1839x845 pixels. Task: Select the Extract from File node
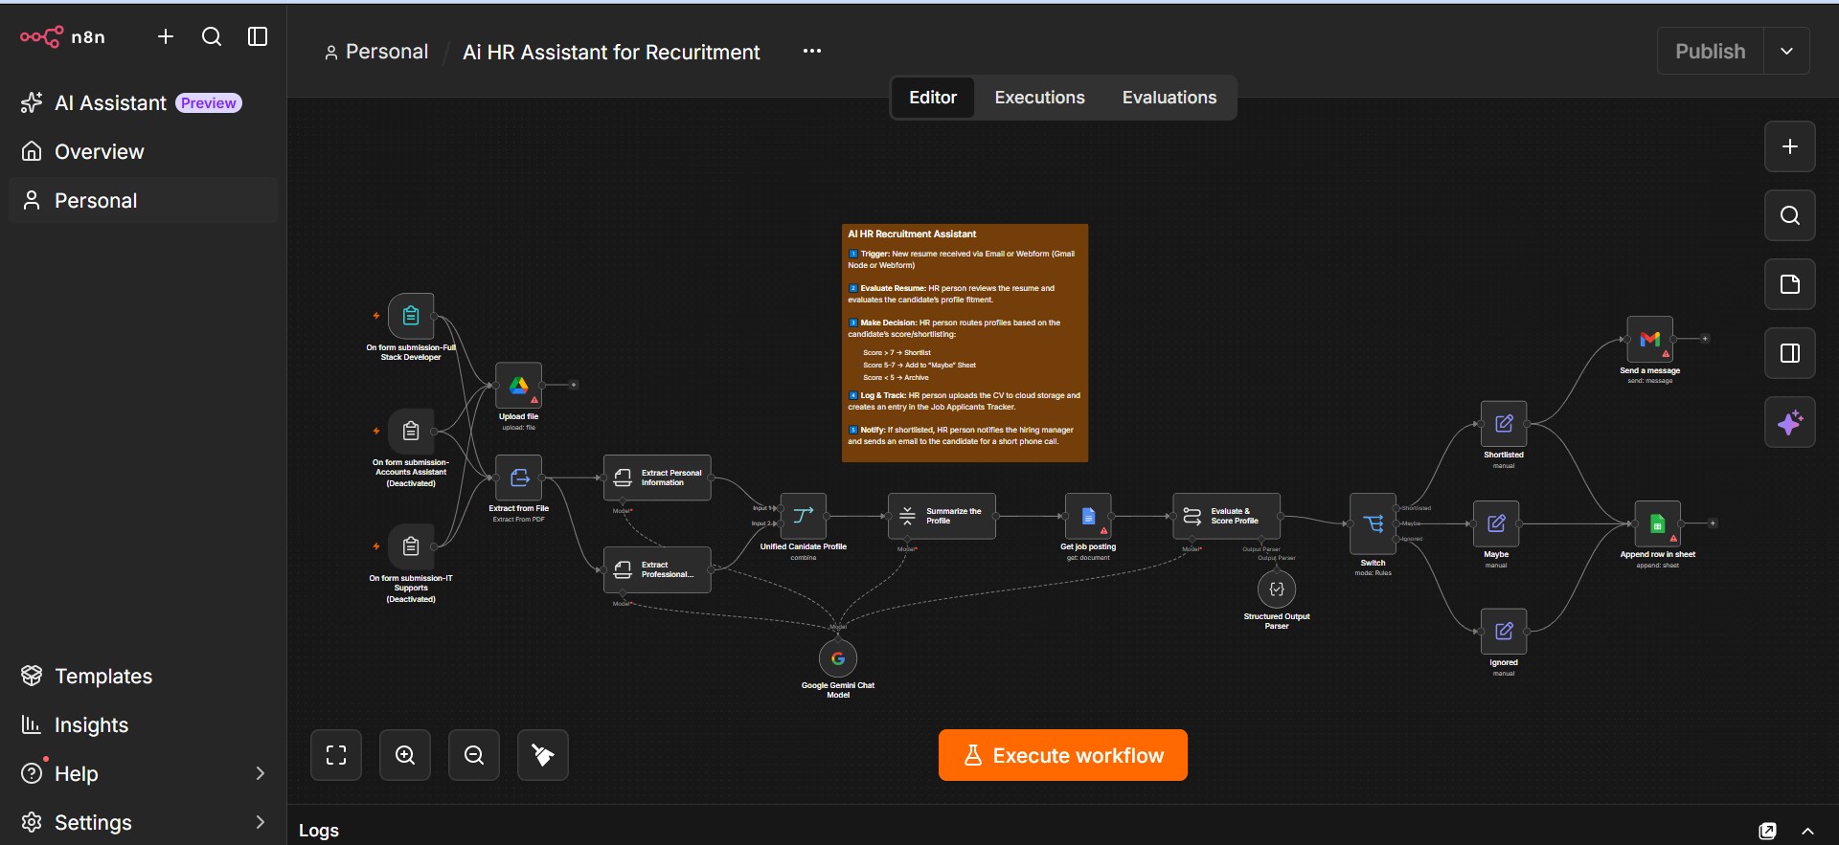(518, 478)
